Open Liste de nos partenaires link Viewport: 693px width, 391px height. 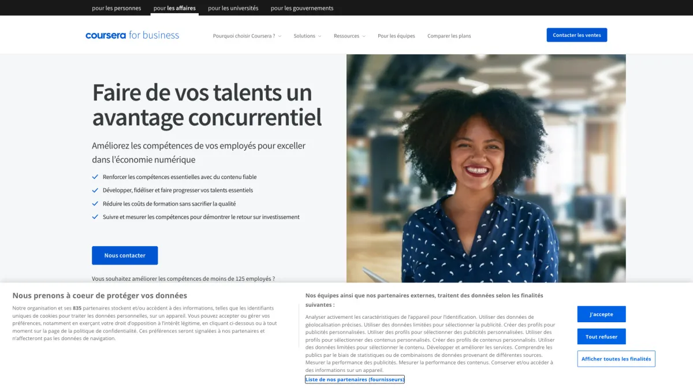point(355,379)
